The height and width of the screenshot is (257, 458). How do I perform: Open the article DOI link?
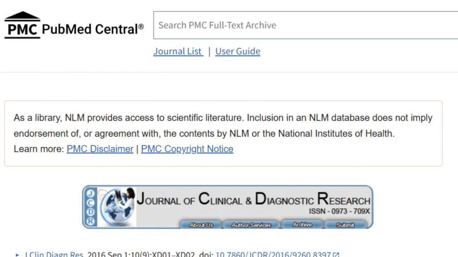273,255
